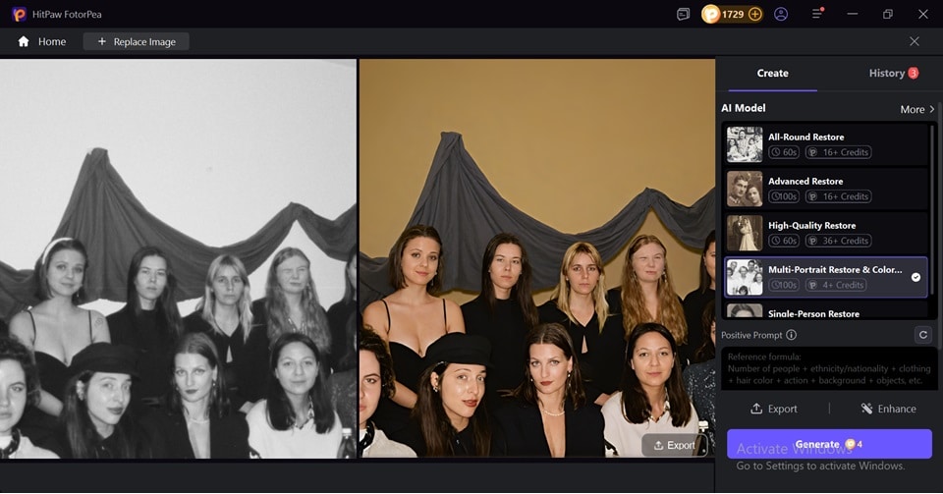The image size is (943, 494).
Task: Open the hamburger menu with red dot
Action: coord(817,14)
